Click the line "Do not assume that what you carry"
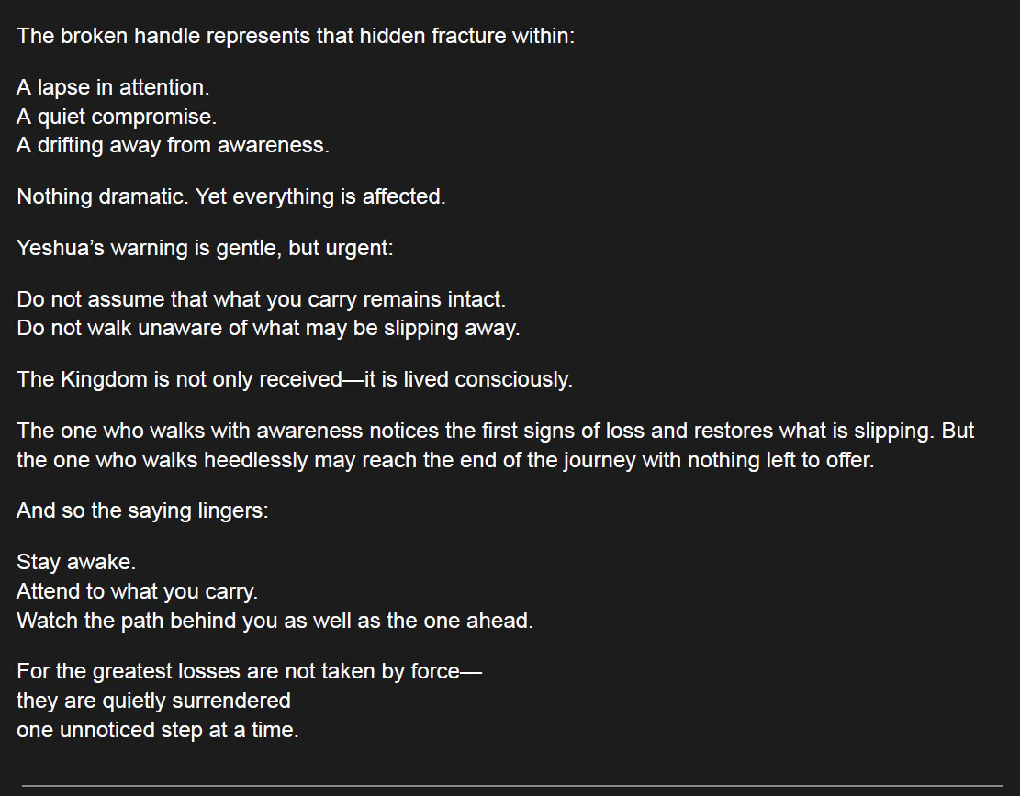The width and height of the screenshot is (1020, 796). tap(261, 300)
